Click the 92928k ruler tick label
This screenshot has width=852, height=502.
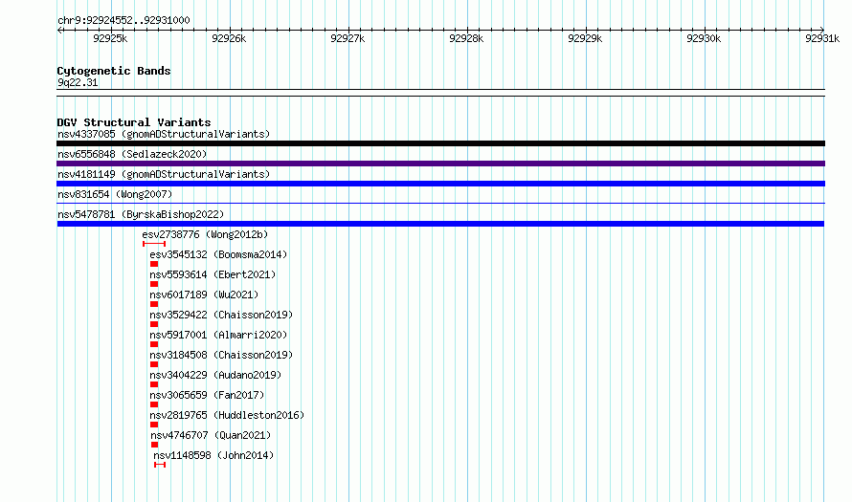tap(466, 38)
